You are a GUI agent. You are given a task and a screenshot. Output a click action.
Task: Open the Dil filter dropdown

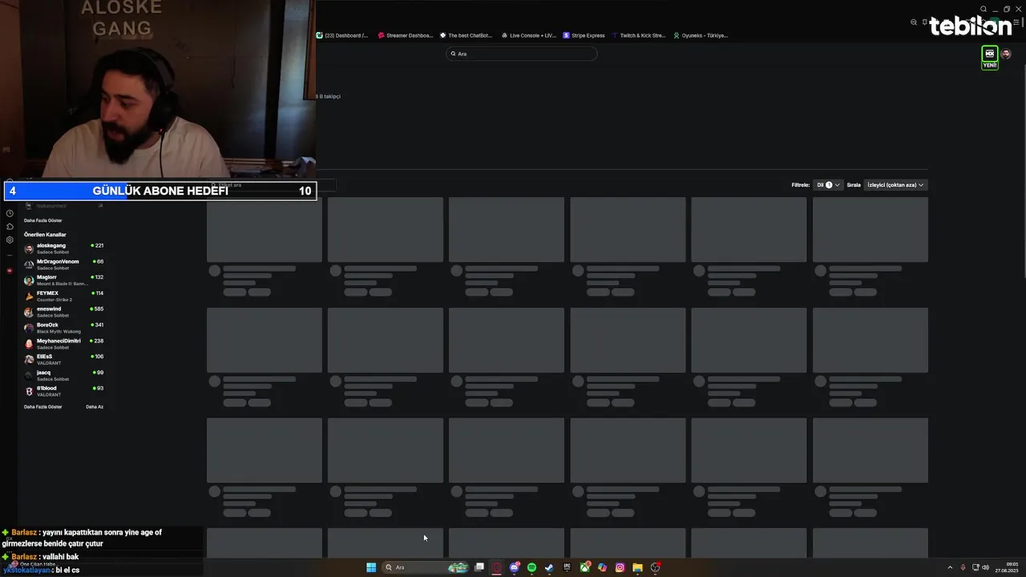(x=828, y=185)
